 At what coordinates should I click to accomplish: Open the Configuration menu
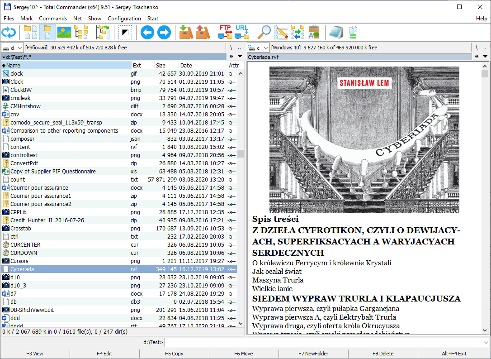coord(124,19)
